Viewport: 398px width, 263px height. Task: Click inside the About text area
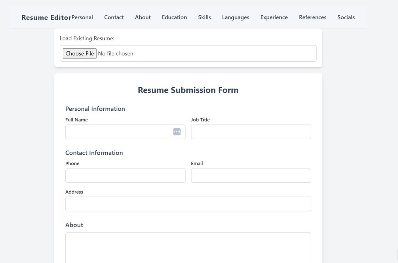[x=188, y=247]
